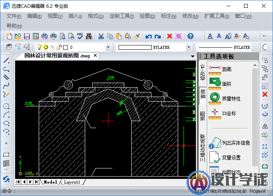Click the Copy icon in the toolbar
273x196 pixels.
pos(110,36)
